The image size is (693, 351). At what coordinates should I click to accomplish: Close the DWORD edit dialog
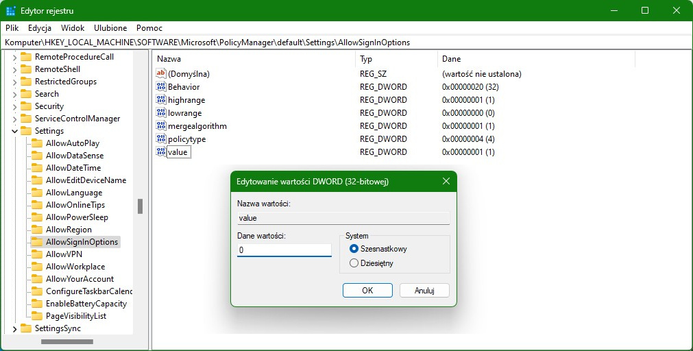pyautogui.click(x=446, y=181)
